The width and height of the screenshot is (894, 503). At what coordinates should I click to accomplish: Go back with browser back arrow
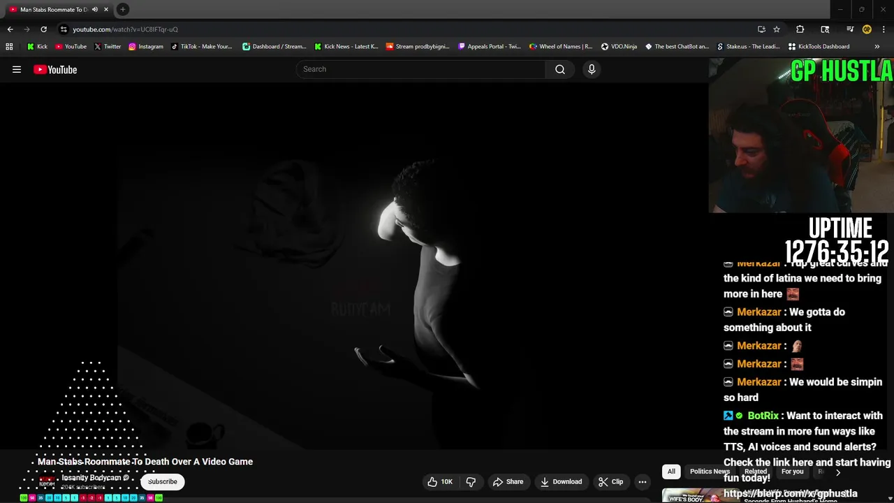pos(10,29)
